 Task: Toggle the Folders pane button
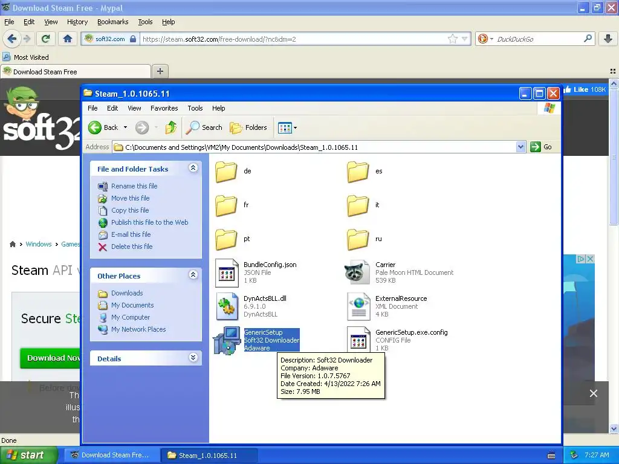tap(248, 127)
